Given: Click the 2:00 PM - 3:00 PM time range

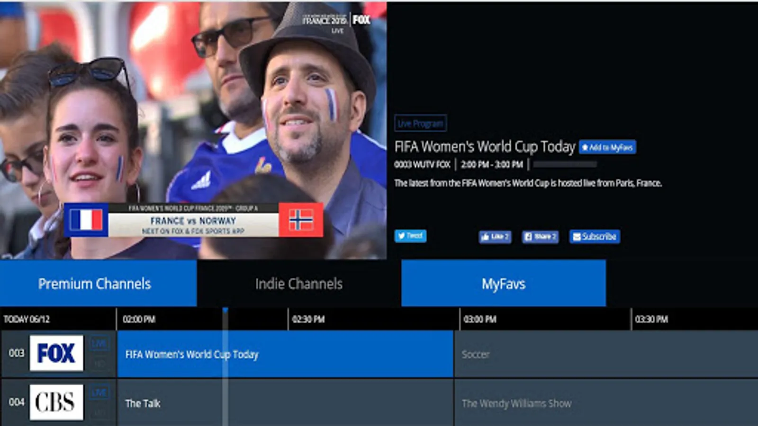Looking at the screenshot, I should 492,165.
